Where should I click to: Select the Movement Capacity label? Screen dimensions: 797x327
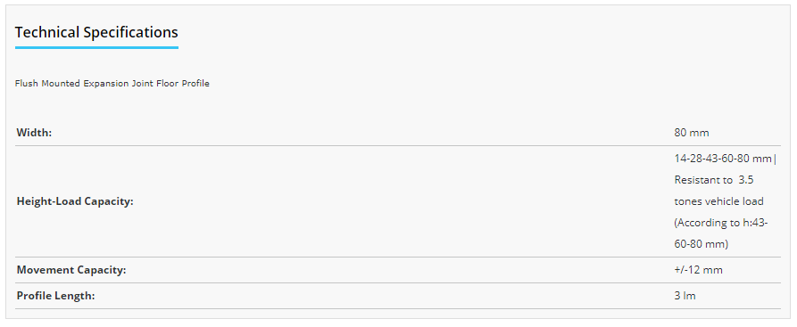(x=71, y=270)
